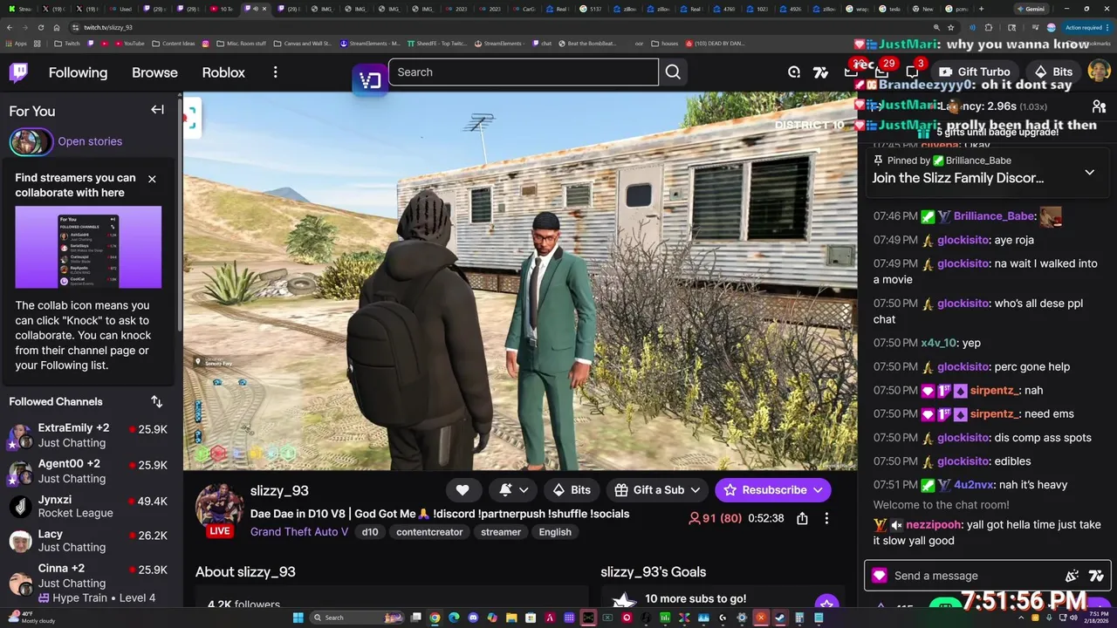Screen dimensions: 1117x628
Task: Click the Open stories link
Action: click(90, 141)
